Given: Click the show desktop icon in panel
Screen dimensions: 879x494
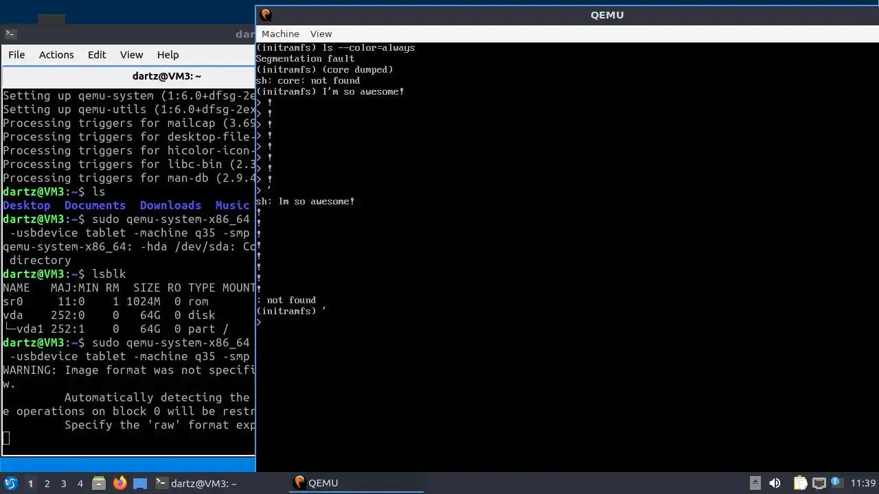Looking at the screenshot, I should coord(140,483).
